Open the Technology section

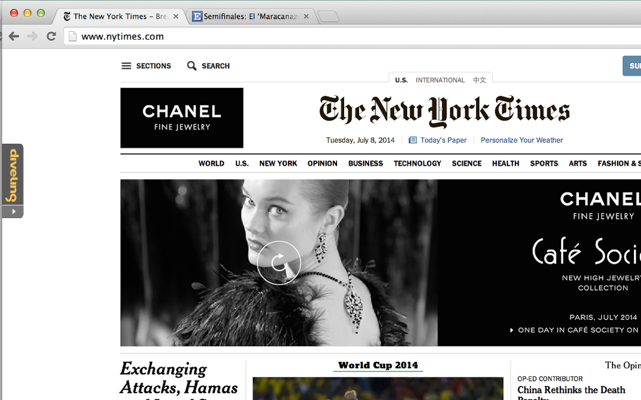click(417, 163)
